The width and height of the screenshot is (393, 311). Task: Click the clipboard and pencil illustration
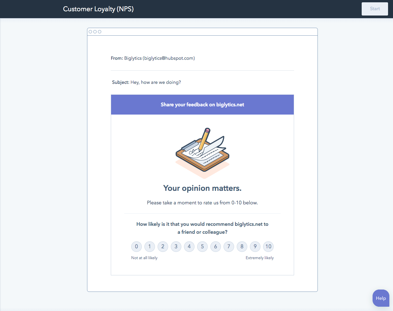pos(202,151)
